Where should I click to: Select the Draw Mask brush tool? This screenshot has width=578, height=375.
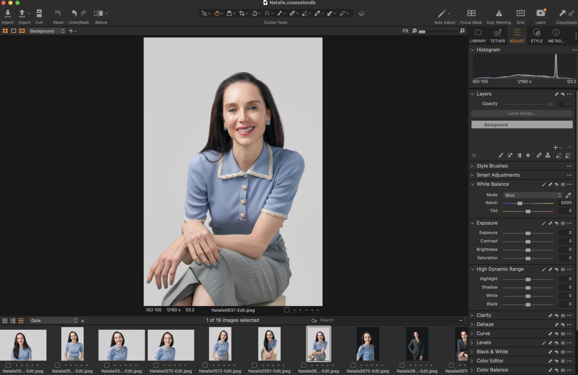[501, 155]
